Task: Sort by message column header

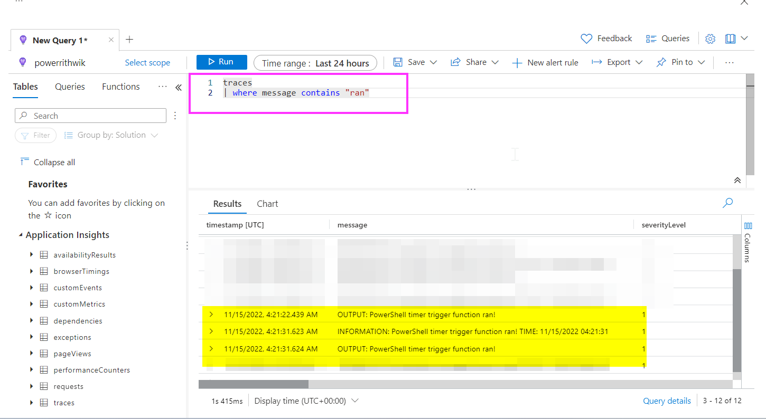Action: point(352,225)
